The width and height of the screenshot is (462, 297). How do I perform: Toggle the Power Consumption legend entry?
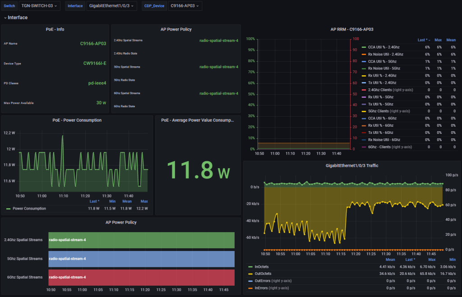(x=29, y=208)
